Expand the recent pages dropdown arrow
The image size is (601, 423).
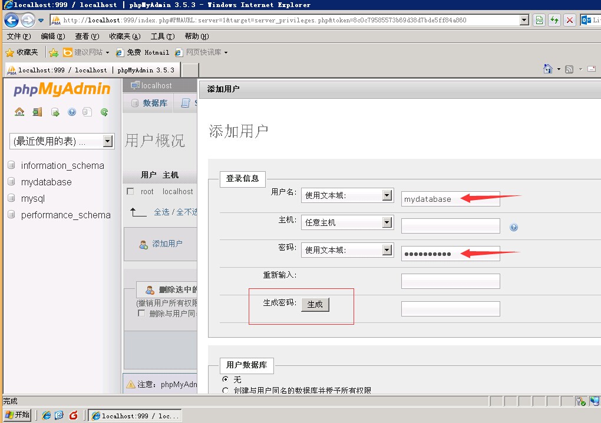pos(41,20)
